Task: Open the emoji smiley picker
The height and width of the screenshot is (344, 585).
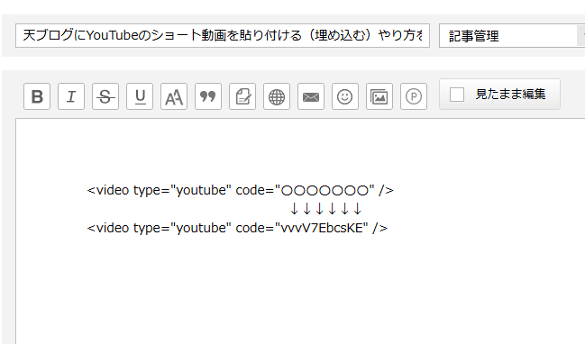Action: click(x=345, y=96)
